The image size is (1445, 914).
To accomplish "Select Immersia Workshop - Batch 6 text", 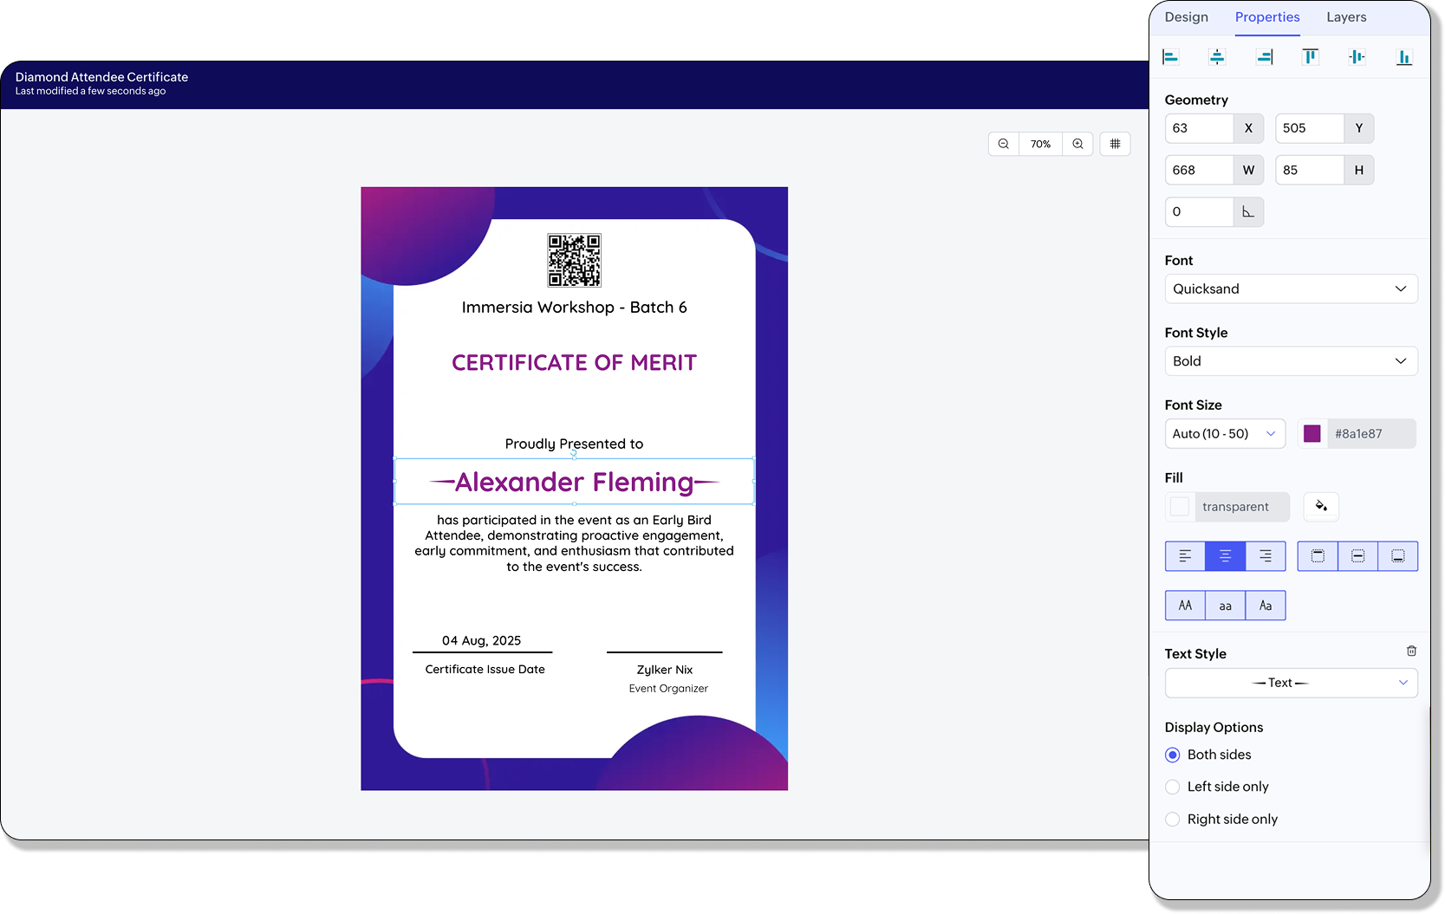I will [574, 308].
